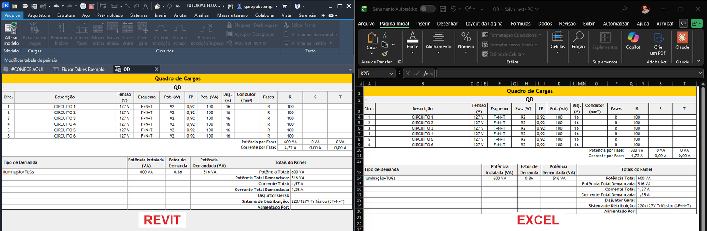The image size is (707, 231).
Task: Open Revit Arquitetura ribbon tab
Action: click(x=39, y=15)
